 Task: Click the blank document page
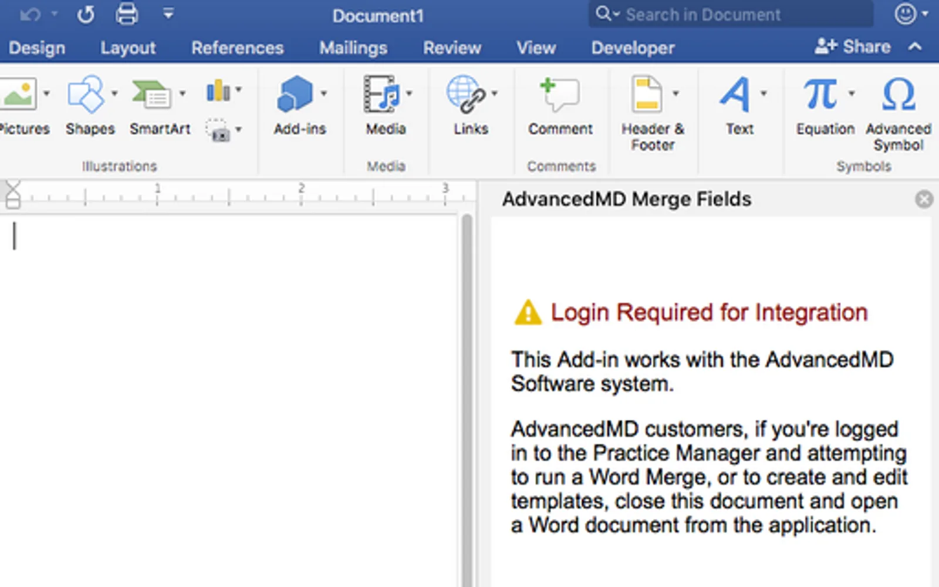[229, 399]
